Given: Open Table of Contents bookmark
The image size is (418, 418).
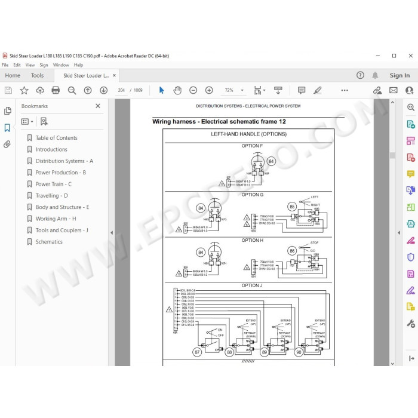Looking at the screenshot, I should 56,138.
